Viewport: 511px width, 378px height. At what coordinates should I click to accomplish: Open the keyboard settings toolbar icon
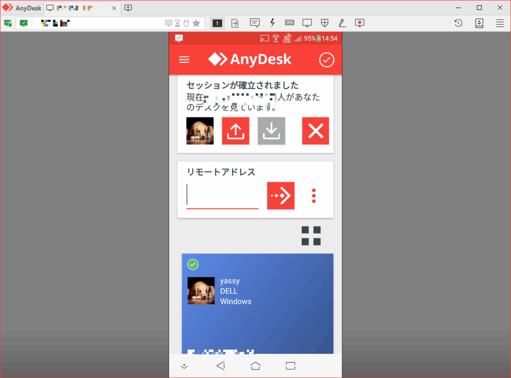pos(290,23)
